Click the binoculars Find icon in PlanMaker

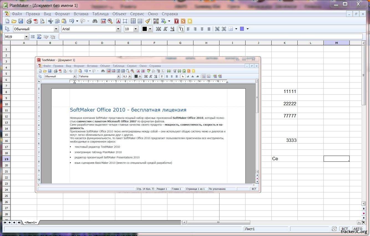[x=95, y=21]
